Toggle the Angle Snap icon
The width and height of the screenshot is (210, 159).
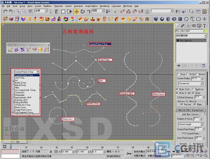click(128, 12)
